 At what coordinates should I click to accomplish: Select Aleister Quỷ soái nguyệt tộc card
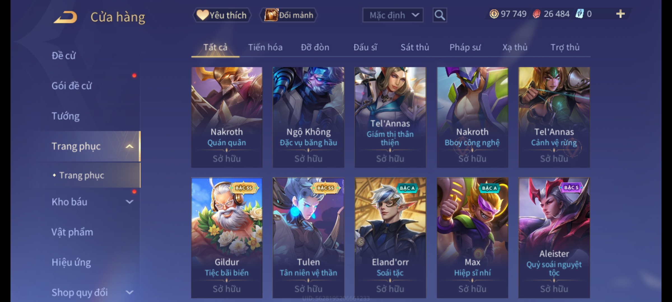(554, 238)
